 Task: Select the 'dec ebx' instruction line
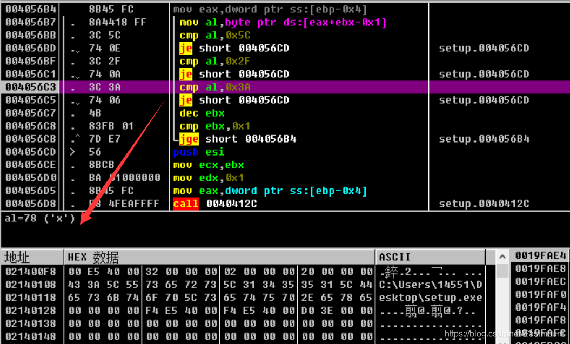click(x=202, y=113)
